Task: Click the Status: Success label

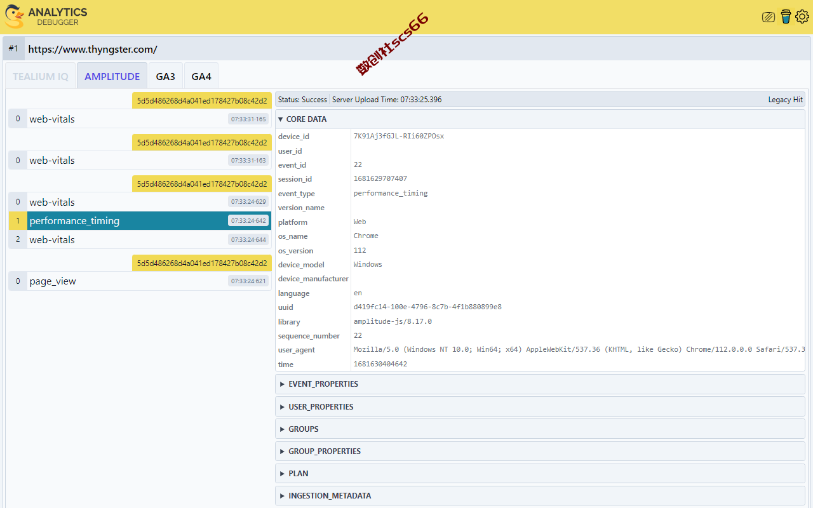Action: click(x=302, y=100)
